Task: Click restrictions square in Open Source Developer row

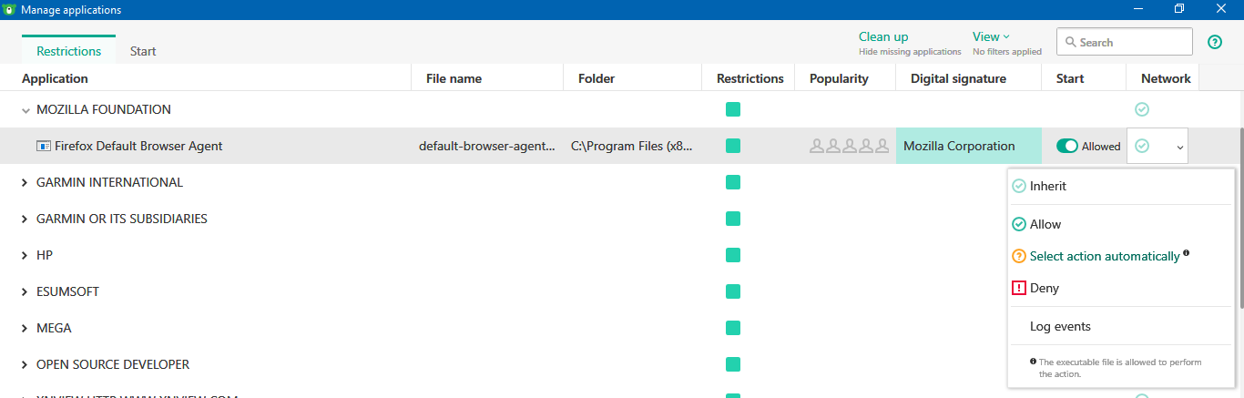Action: pos(733,364)
